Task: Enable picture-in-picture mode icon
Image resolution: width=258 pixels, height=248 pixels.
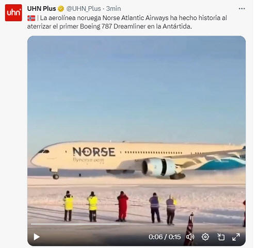Action: point(221,237)
